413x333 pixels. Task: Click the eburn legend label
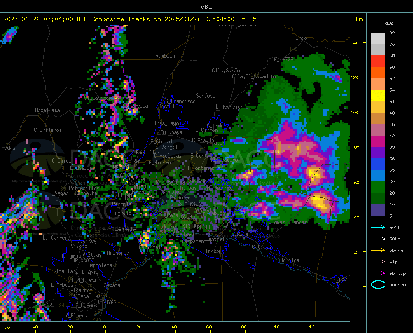[x=396, y=251]
